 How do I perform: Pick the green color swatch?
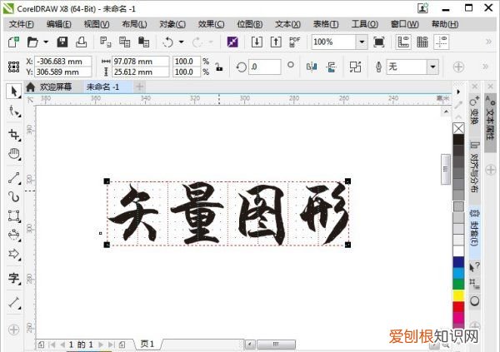pos(458,285)
